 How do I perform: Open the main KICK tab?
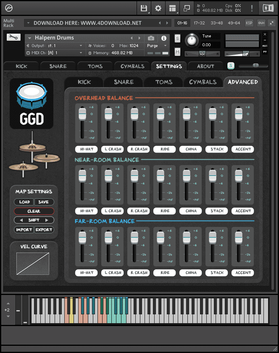click(21, 66)
